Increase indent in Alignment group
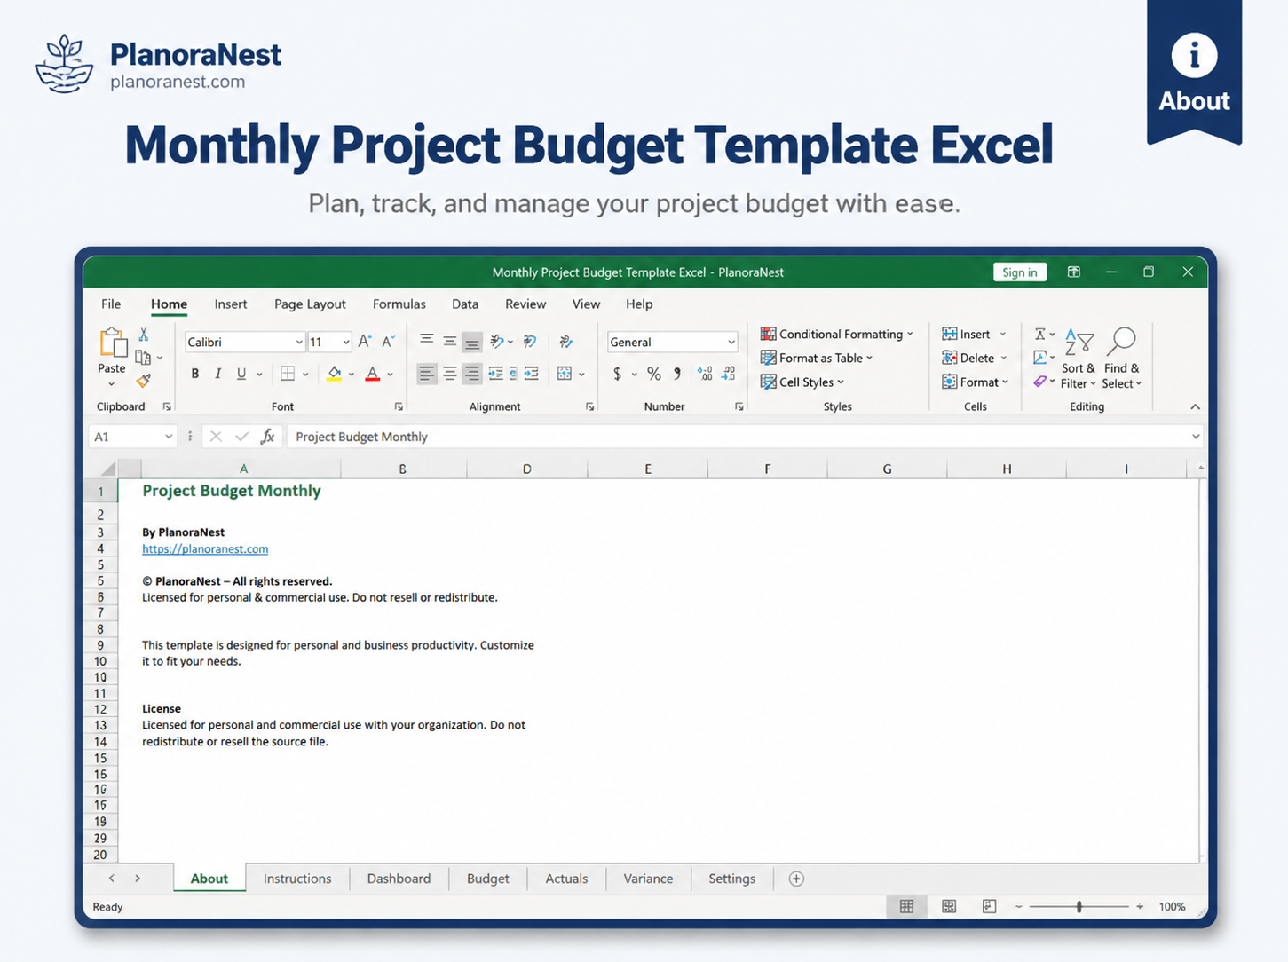 coord(531,374)
